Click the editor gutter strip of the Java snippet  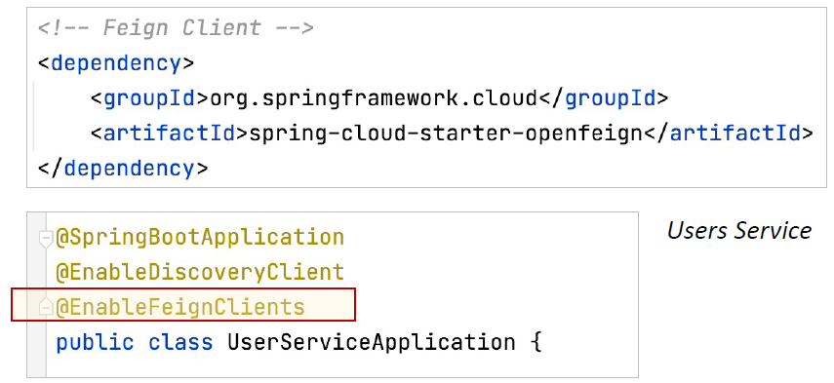(37, 294)
